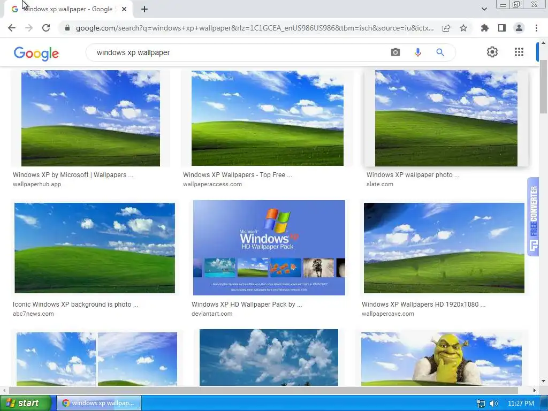Expand the tab search chevron
Image resolution: width=548 pixels, height=411 pixels.
484,9
